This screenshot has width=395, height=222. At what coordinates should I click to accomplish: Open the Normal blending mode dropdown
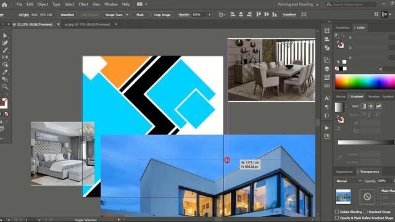point(349,181)
